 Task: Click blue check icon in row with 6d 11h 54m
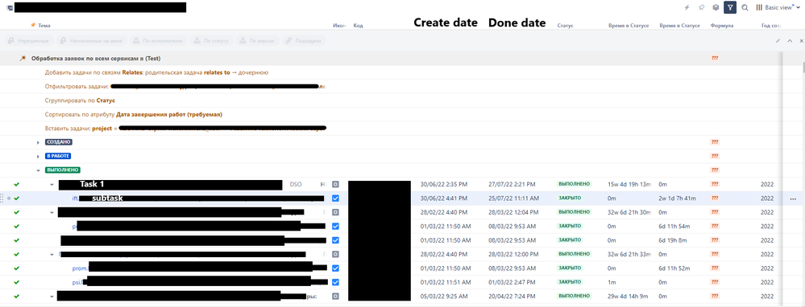tap(335, 226)
